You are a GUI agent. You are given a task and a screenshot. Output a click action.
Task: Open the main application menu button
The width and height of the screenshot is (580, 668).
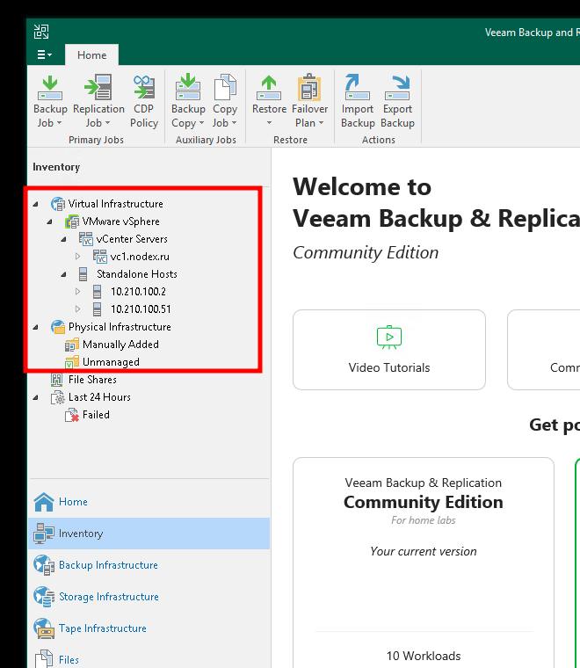pyautogui.click(x=44, y=55)
